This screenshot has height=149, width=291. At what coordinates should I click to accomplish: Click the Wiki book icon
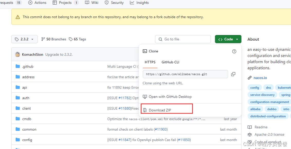(87, 3)
